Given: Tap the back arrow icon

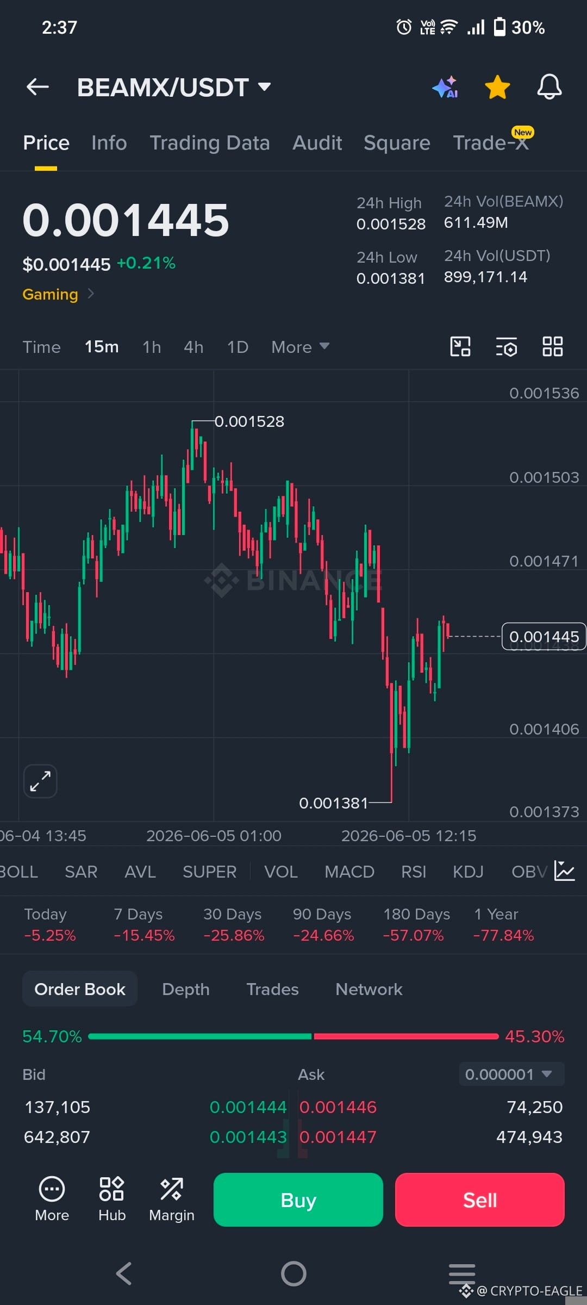Looking at the screenshot, I should tap(38, 87).
